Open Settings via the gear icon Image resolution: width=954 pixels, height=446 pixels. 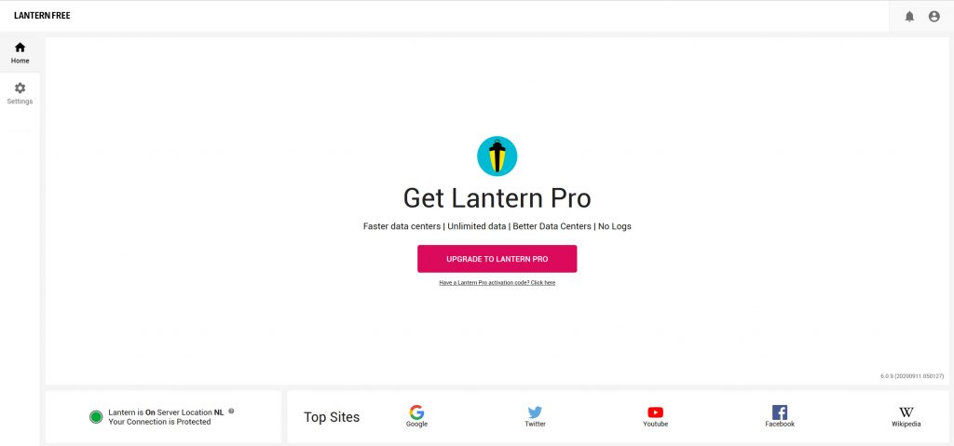[20, 88]
